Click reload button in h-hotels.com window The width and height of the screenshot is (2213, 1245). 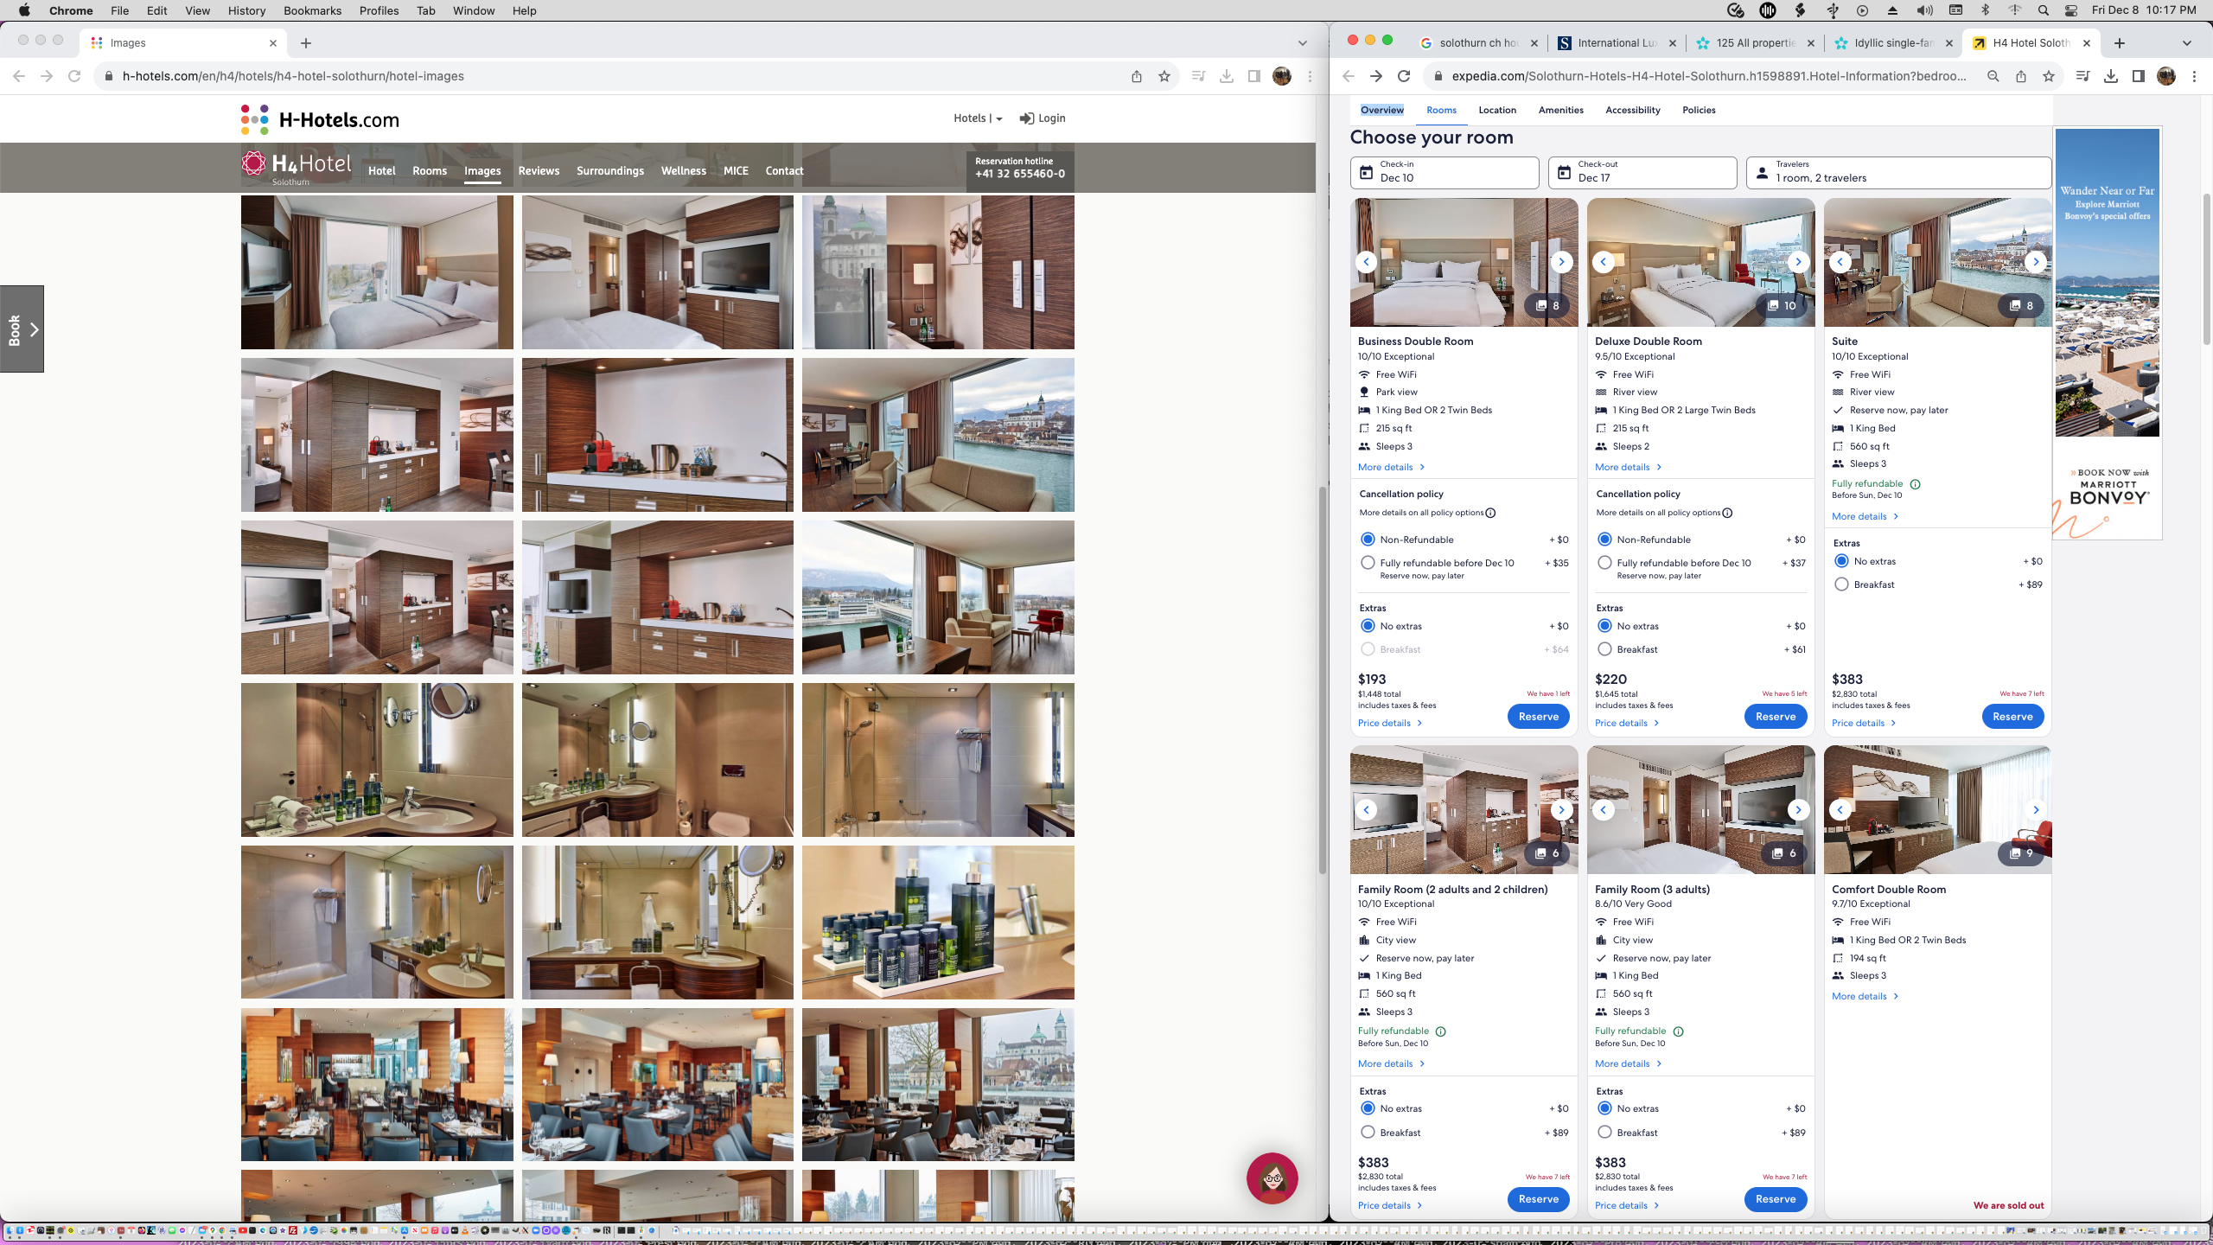74,76
